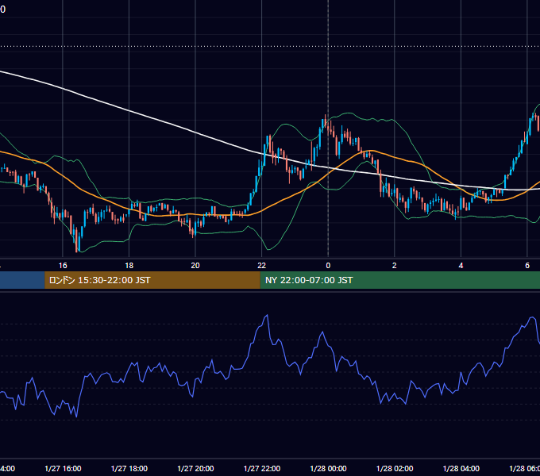Click the 1/27 20:00 time label

coord(195,468)
